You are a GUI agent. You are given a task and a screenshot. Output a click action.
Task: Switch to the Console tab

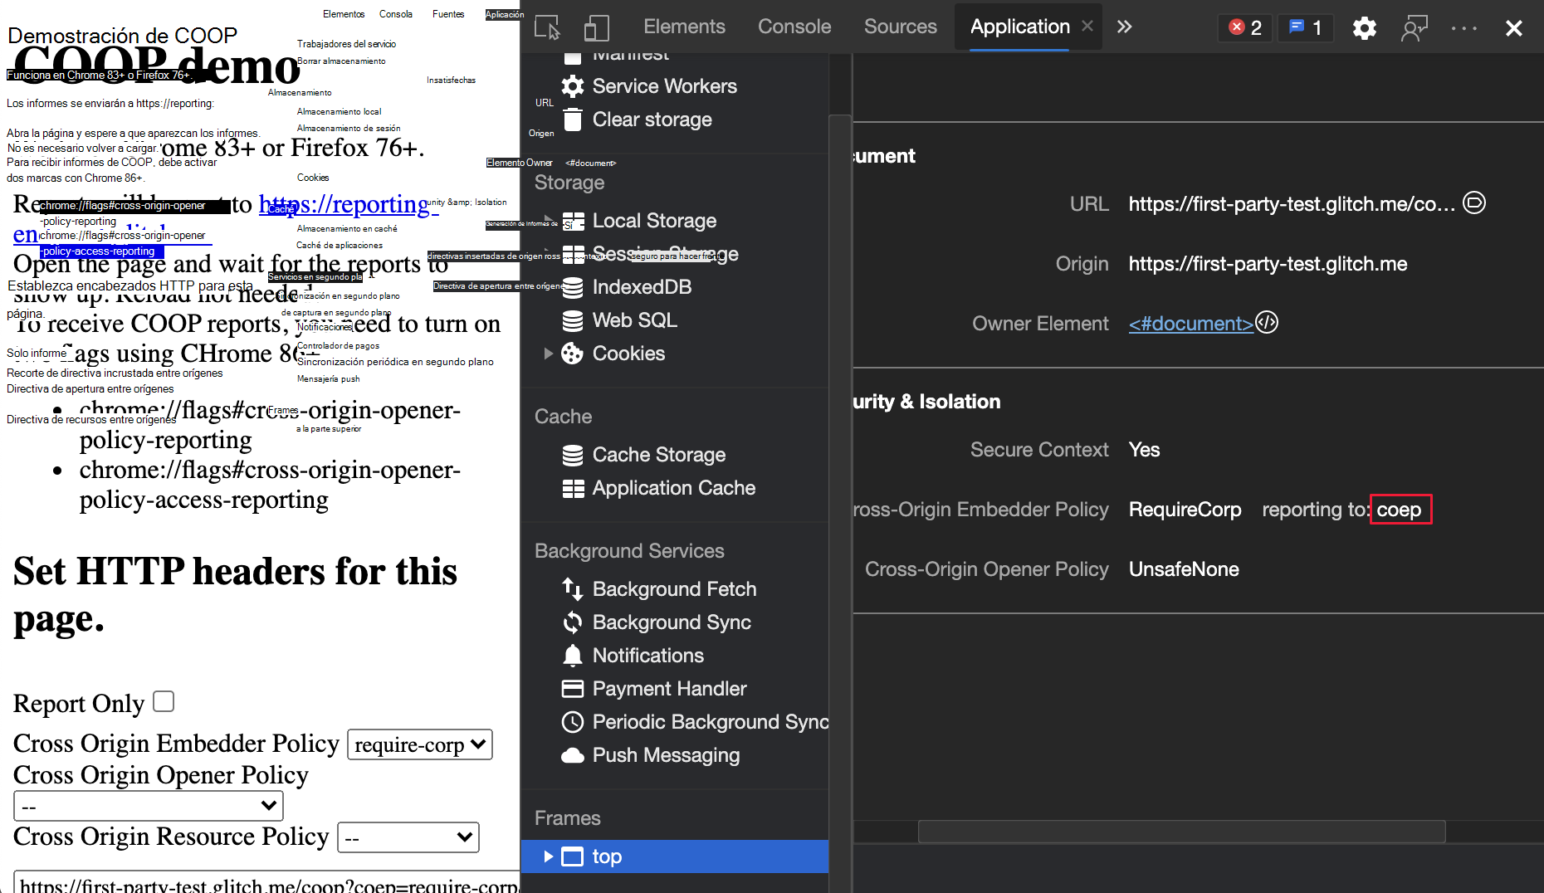(x=794, y=27)
